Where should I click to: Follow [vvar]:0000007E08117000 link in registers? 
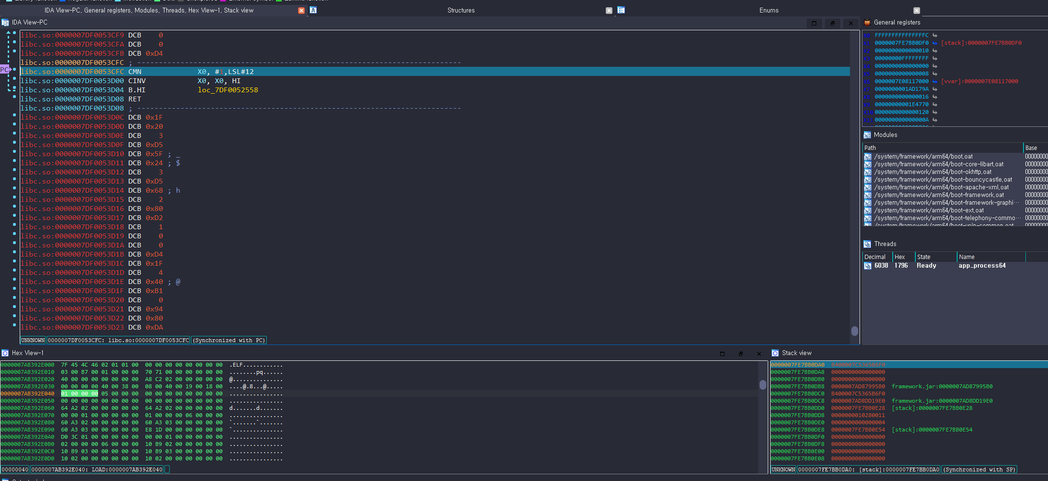(979, 81)
